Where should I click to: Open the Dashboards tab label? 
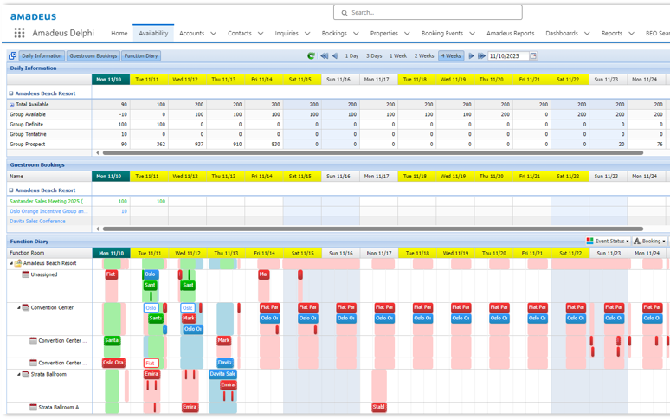pos(562,33)
